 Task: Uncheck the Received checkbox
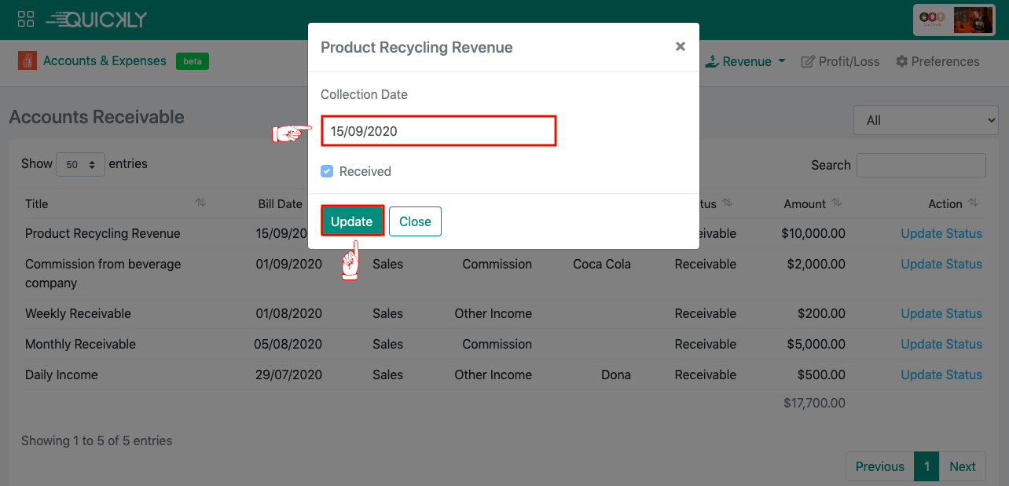[327, 171]
